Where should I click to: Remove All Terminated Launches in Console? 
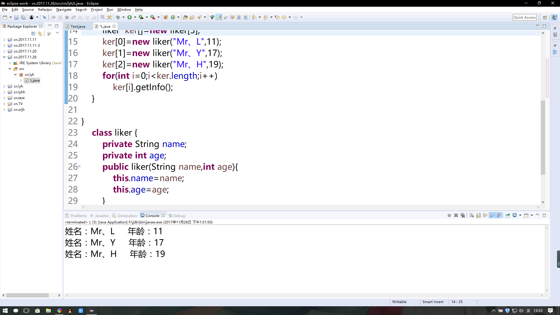click(463, 215)
